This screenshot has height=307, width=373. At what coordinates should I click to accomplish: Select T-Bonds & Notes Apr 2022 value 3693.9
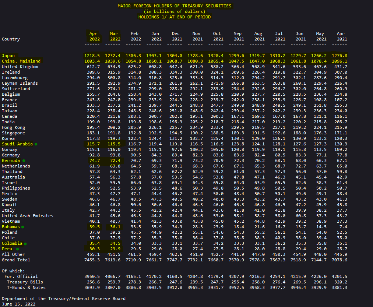(x=92, y=287)
